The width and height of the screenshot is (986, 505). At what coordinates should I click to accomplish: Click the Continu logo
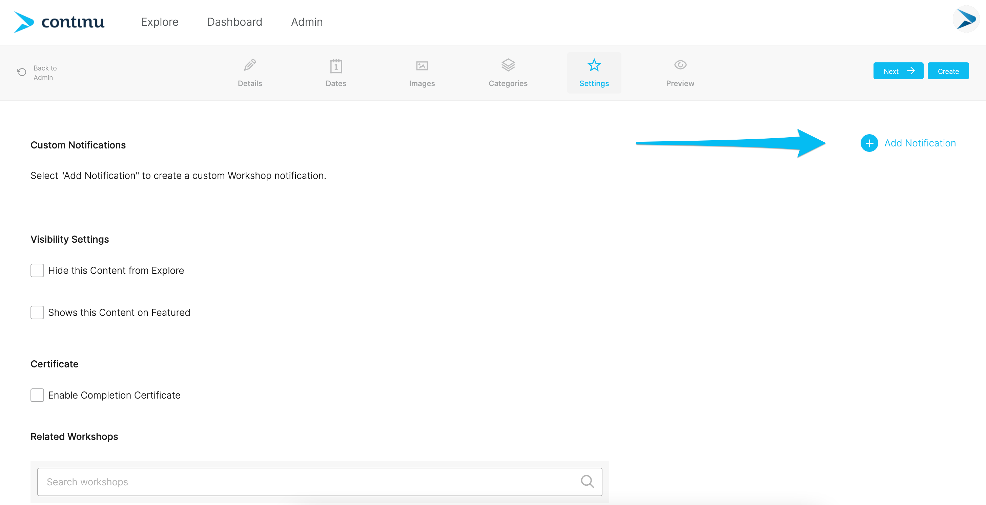(59, 22)
